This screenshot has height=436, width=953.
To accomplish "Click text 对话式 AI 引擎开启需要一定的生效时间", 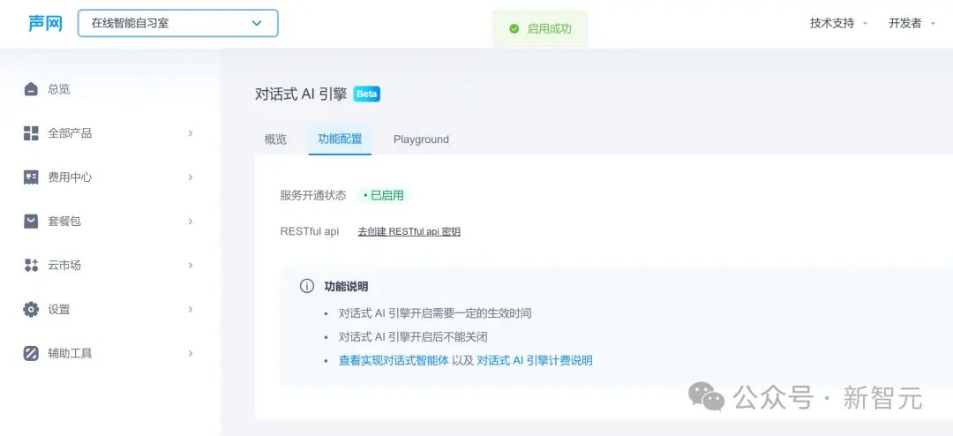I will pyautogui.click(x=435, y=314).
